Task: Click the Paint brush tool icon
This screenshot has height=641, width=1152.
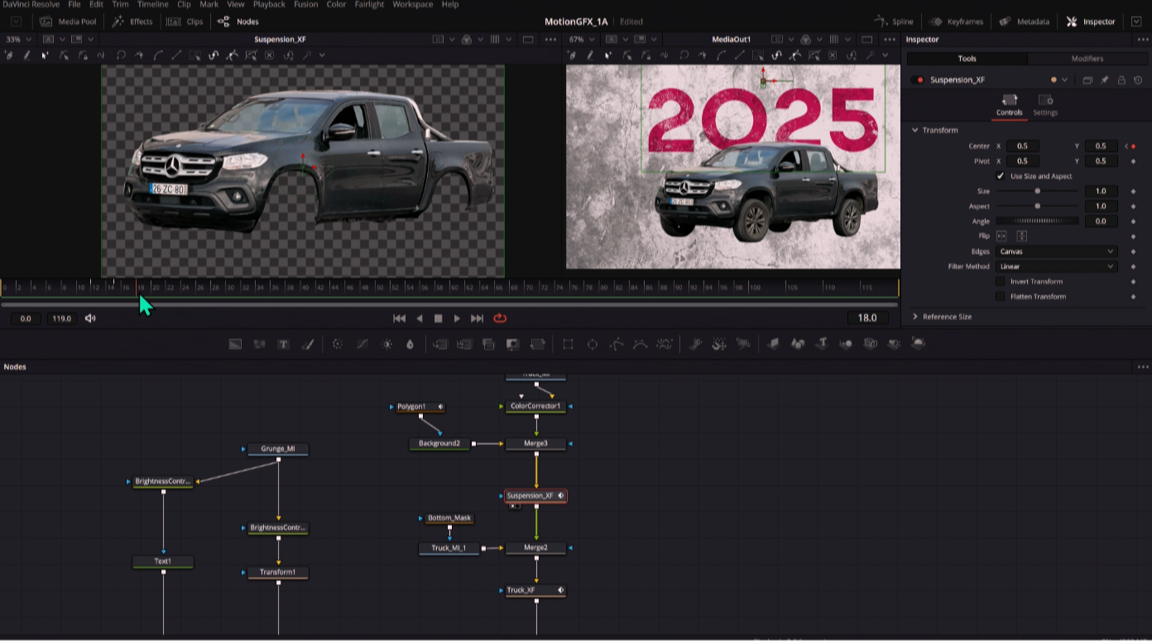Action: 307,344
